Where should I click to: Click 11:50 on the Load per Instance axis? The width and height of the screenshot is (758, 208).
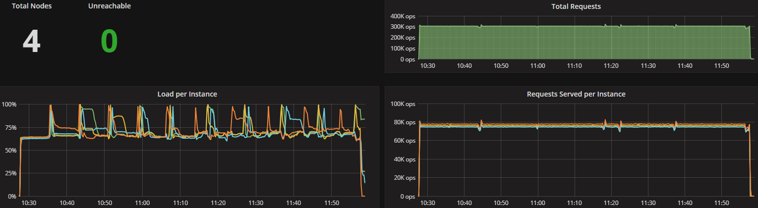[331, 203]
